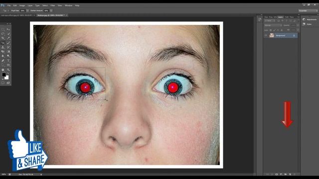Image resolution: width=319 pixels, height=179 pixels.
Task: Open the Layers panel options menu
Action: [298, 17]
